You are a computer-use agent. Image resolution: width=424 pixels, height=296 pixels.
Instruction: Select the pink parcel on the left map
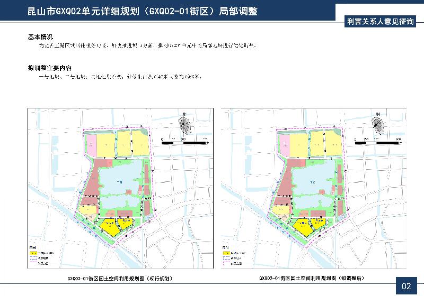coord(91,145)
